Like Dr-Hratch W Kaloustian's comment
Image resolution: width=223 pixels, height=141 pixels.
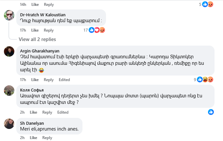click(35, 30)
